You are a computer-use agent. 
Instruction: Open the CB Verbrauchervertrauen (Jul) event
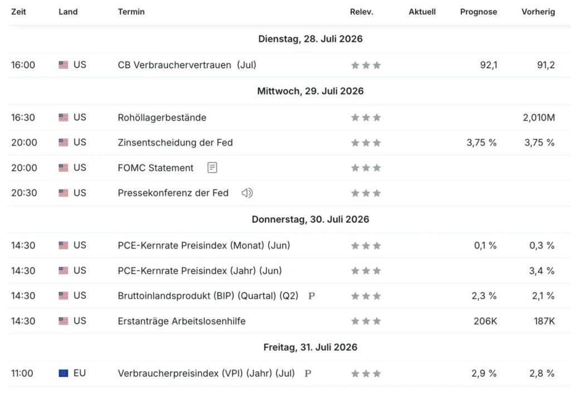(187, 65)
